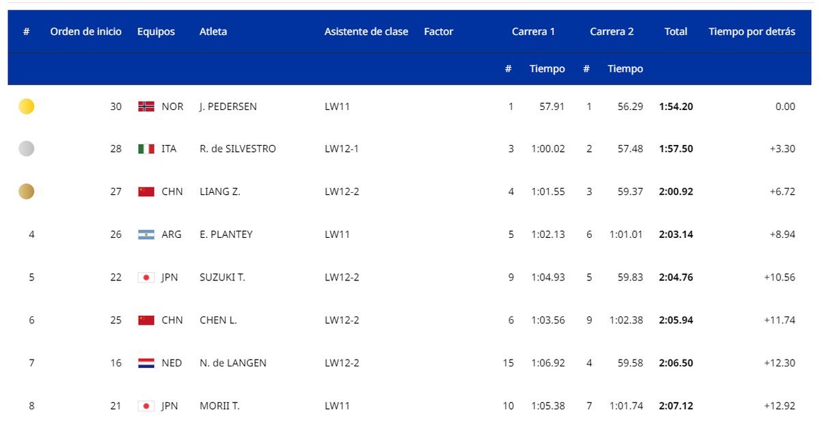Click Carrera 1 time 57.91
820x430 pixels.
coord(552,107)
